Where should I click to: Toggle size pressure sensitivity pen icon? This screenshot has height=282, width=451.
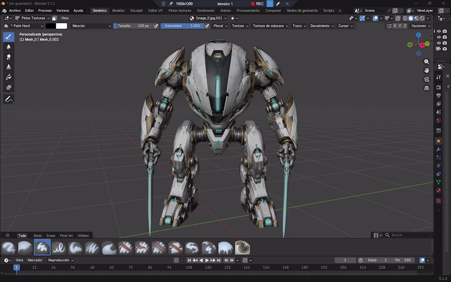point(156,26)
